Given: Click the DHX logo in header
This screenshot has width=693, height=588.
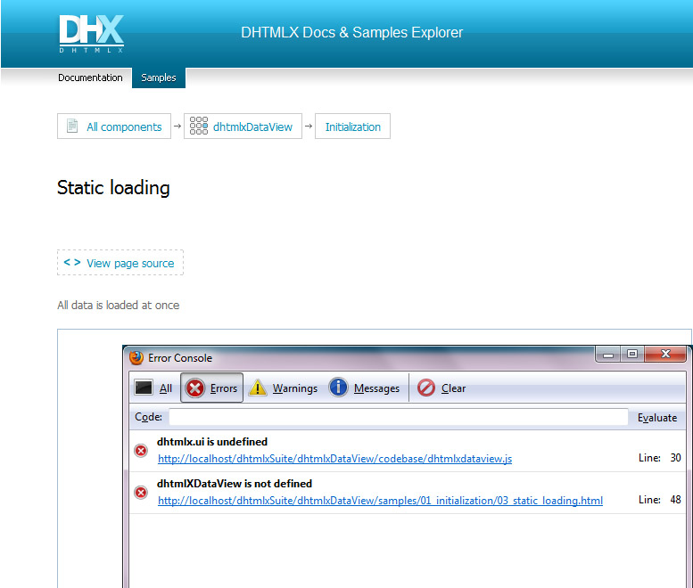Looking at the screenshot, I should point(91,34).
